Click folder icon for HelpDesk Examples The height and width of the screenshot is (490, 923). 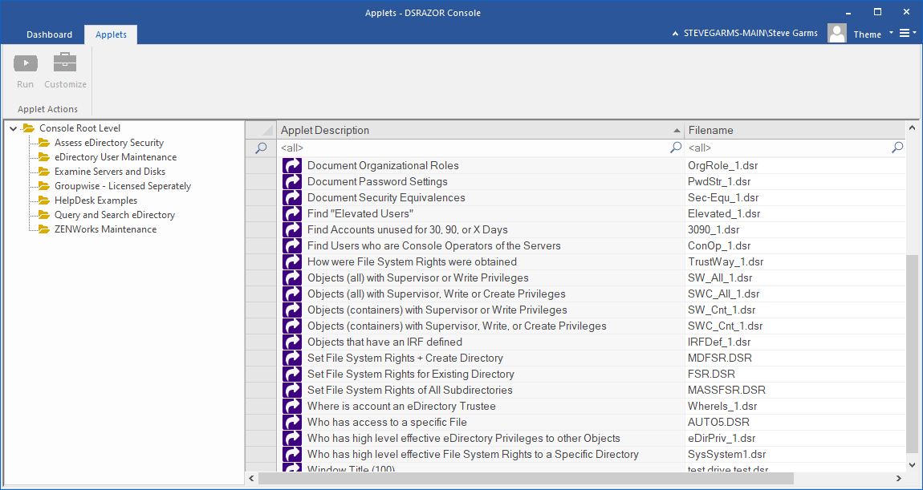[x=44, y=200]
